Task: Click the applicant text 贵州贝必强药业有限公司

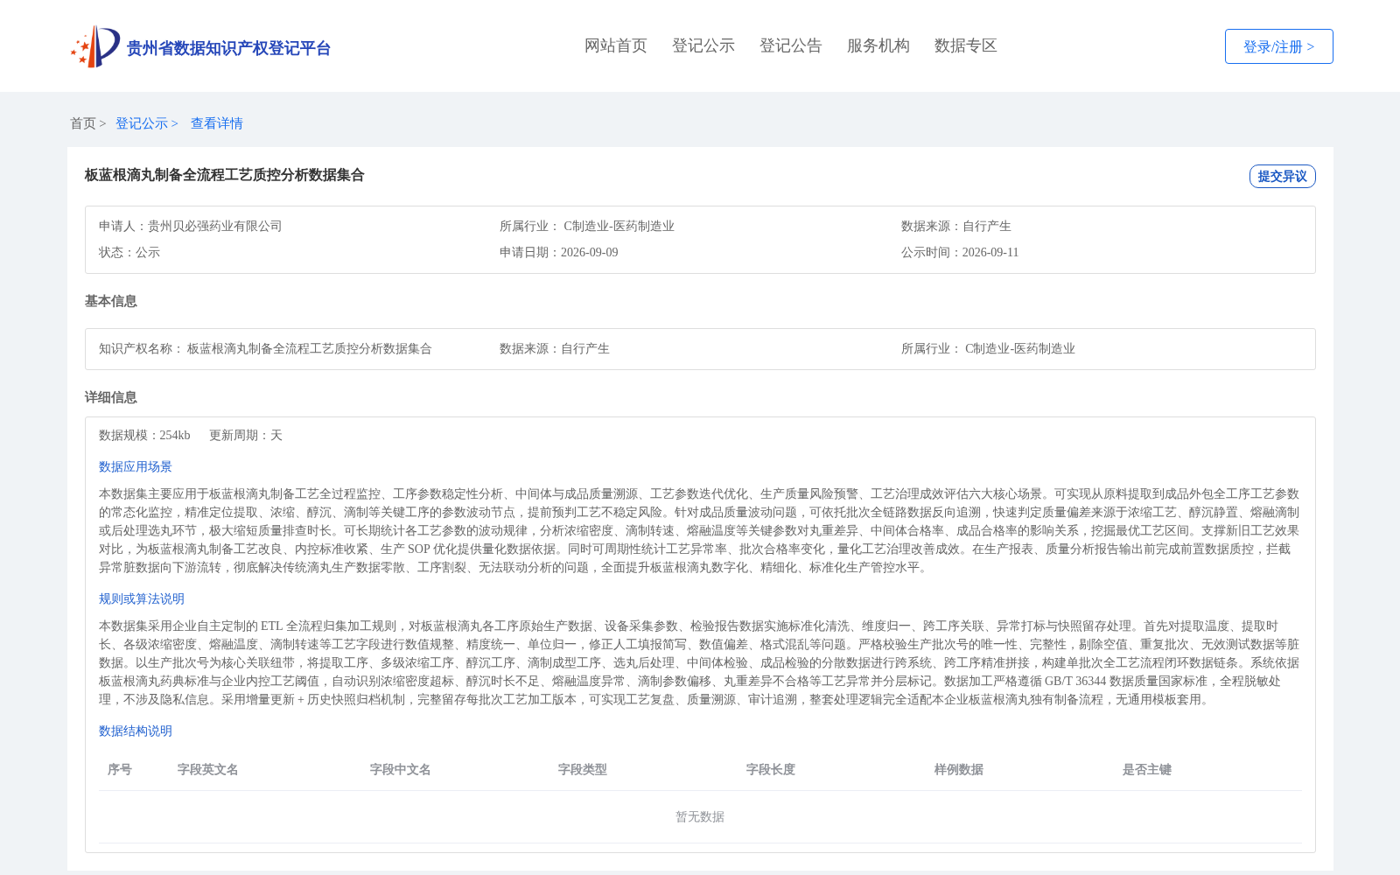Action: [x=215, y=226]
